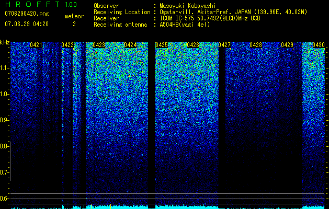Click the Observer label
This screenshot has width=329, height=209.
(x=106, y=6)
